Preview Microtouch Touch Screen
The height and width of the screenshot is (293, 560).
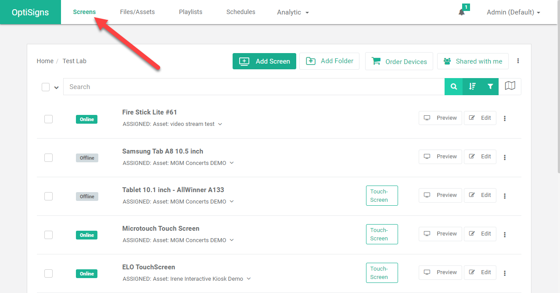(440, 234)
